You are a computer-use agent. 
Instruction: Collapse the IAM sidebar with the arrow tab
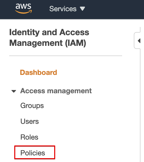[139, 41]
